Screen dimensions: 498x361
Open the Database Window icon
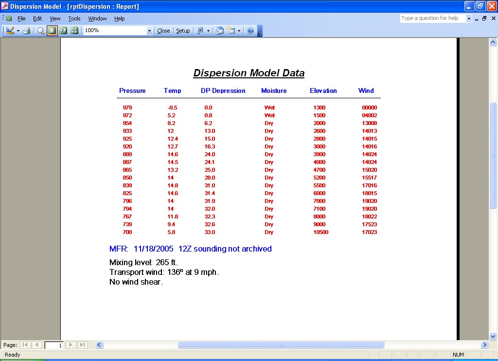coord(220,31)
